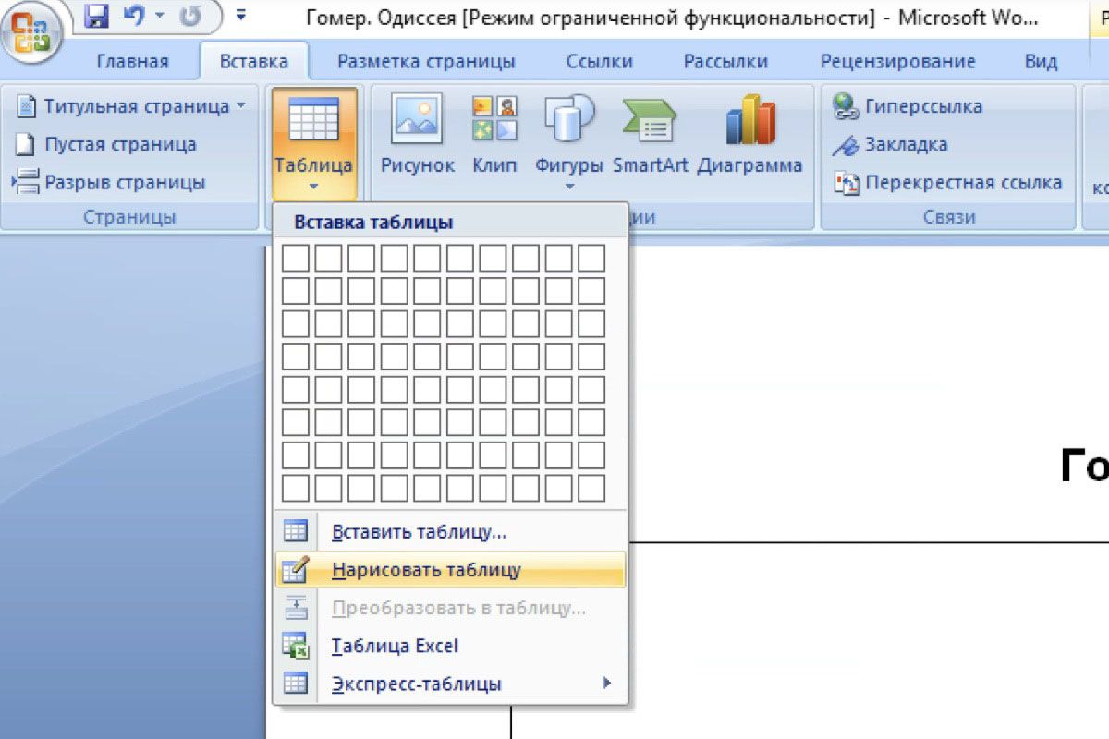Toggle the Таблица ribbon button
The width and height of the screenshot is (1109, 739).
point(314,144)
